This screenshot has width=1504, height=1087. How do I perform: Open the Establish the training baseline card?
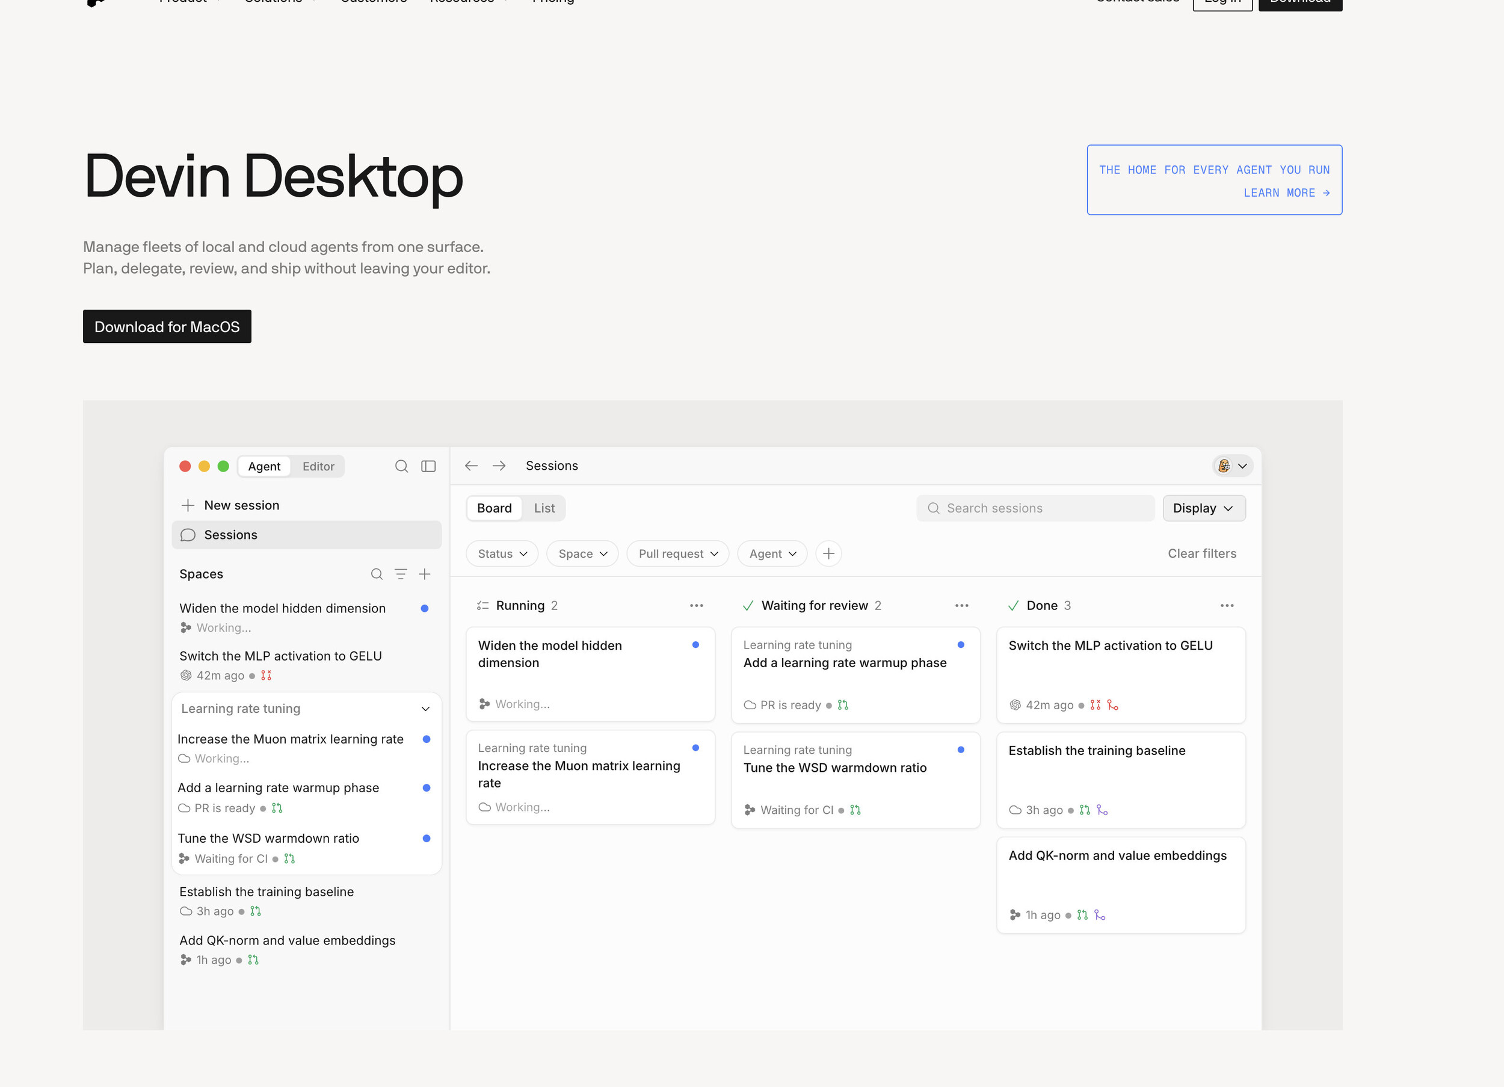tap(1121, 780)
